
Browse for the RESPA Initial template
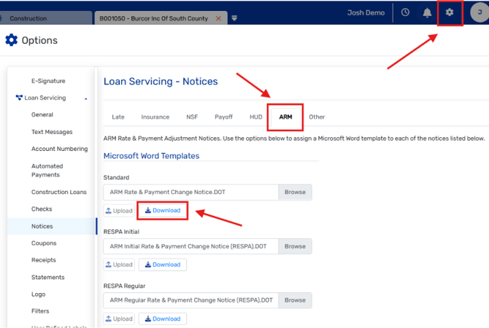295,246
